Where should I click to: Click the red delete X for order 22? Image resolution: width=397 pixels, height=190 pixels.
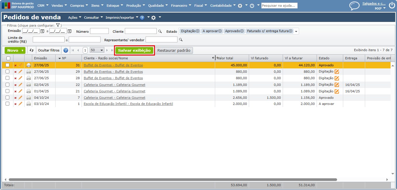point(15,85)
